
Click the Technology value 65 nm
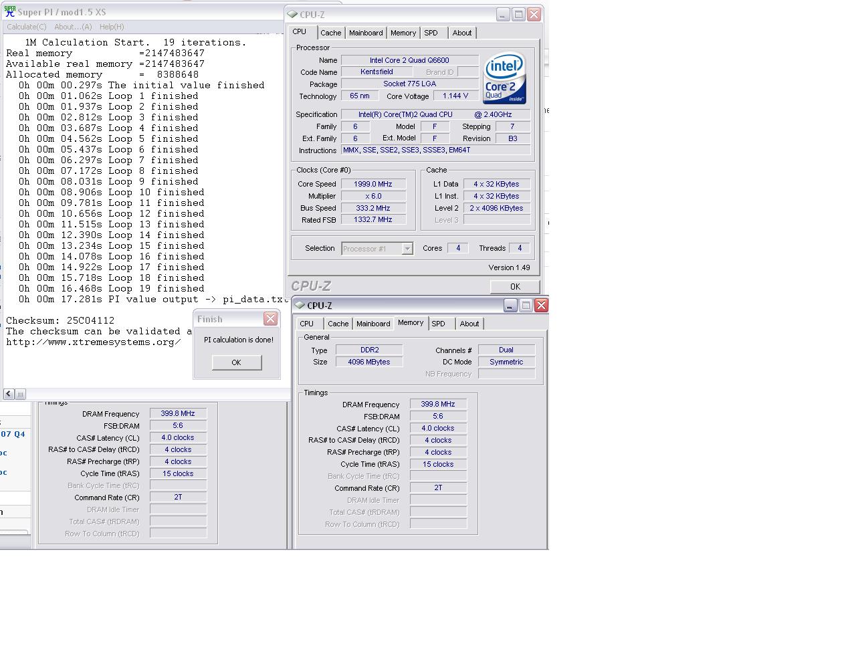pos(360,96)
